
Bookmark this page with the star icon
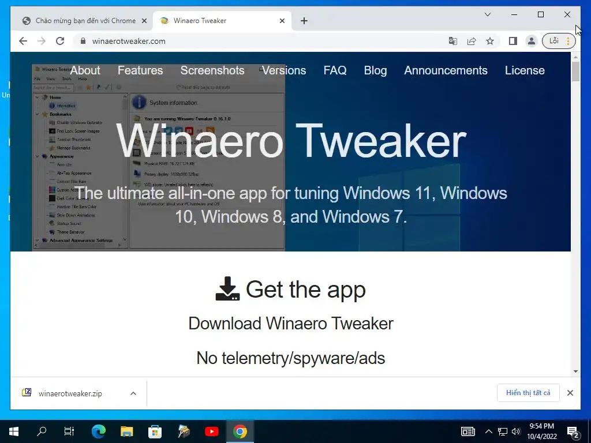tap(490, 41)
